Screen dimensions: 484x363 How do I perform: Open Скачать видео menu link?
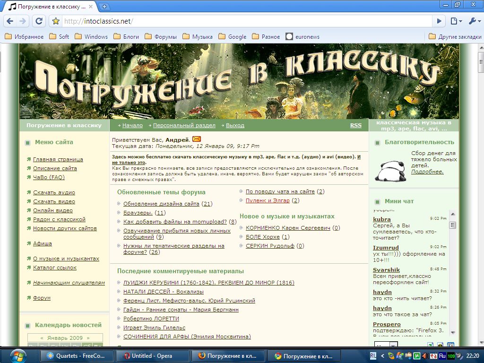(54, 201)
